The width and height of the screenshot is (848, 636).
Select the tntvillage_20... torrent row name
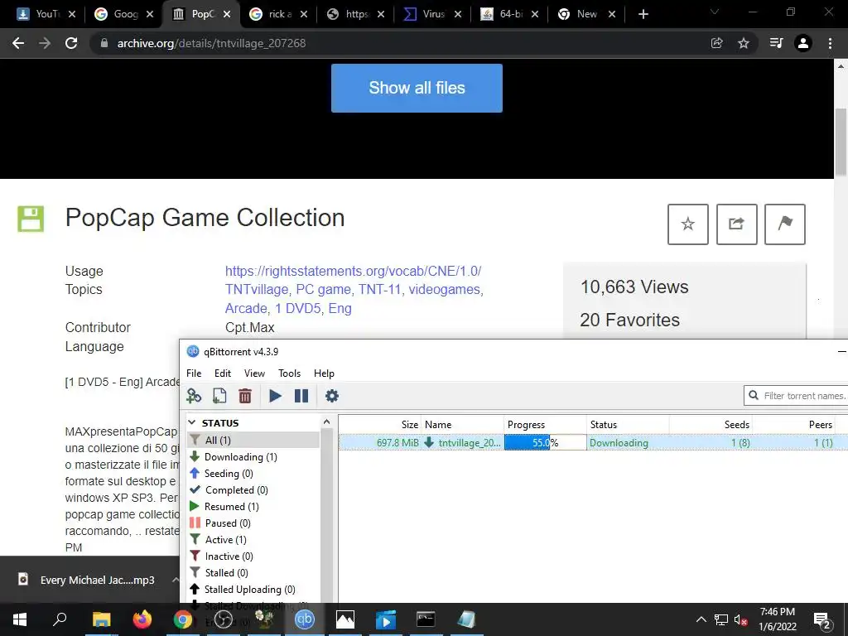click(x=470, y=443)
